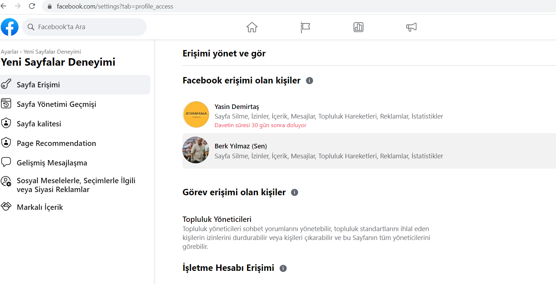Click the handshake icon beside Markalı İçerik

click(6, 207)
